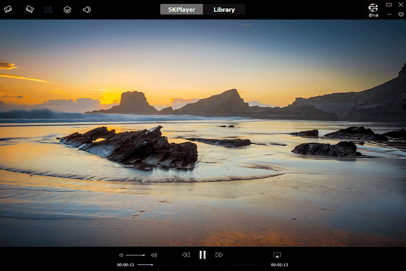Select the 5KPlayer tab
Image resolution: width=406 pixels, height=271 pixels.
coord(181,9)
